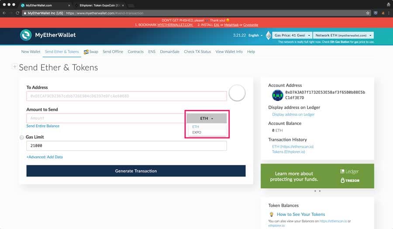Image resolution: width=393 pixels, height=229 pixels.
Task: Close the Ethplorer ExpoCoin browser tab
Action: click(123, 5)
